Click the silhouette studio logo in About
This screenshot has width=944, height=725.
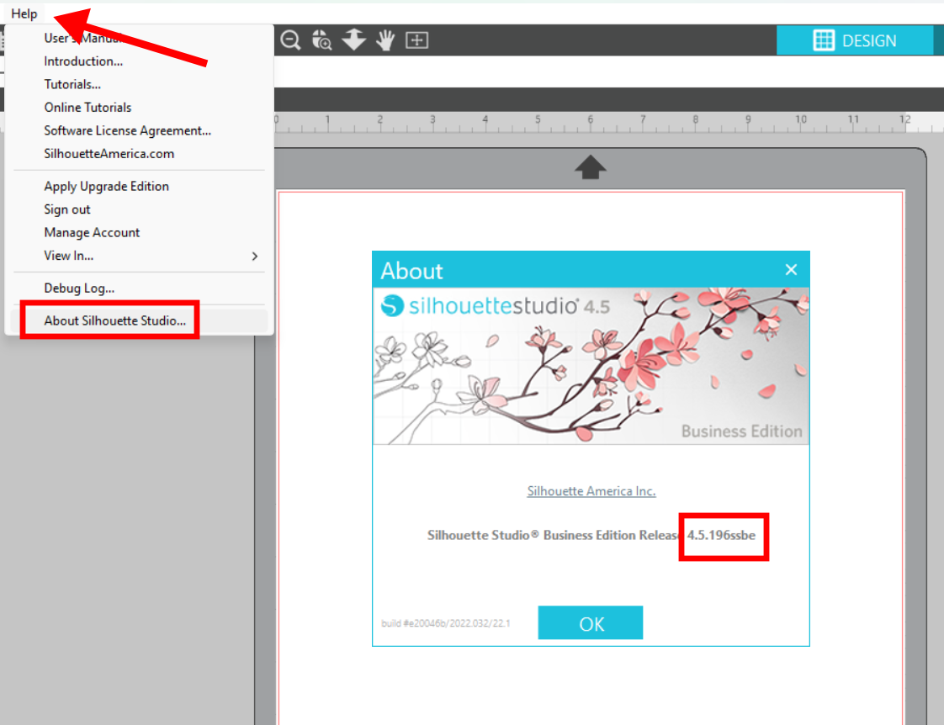click(496, 306)
